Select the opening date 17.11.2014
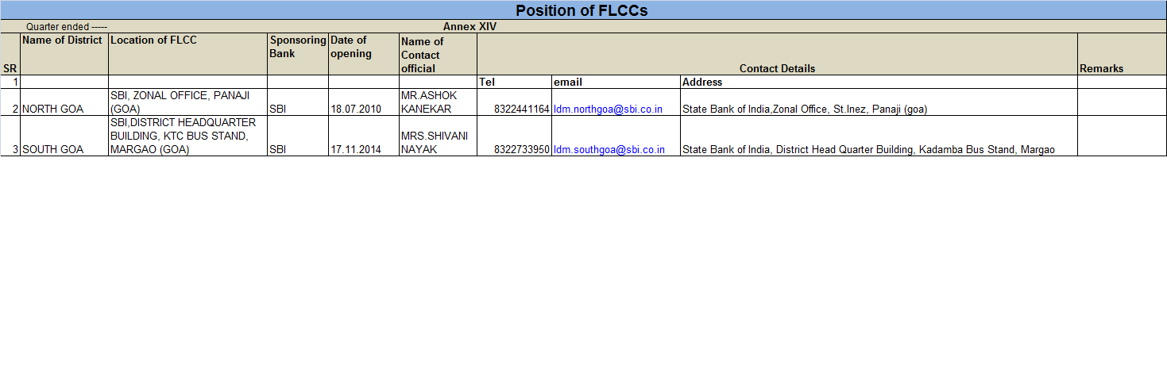 click(x=356, y=149)
